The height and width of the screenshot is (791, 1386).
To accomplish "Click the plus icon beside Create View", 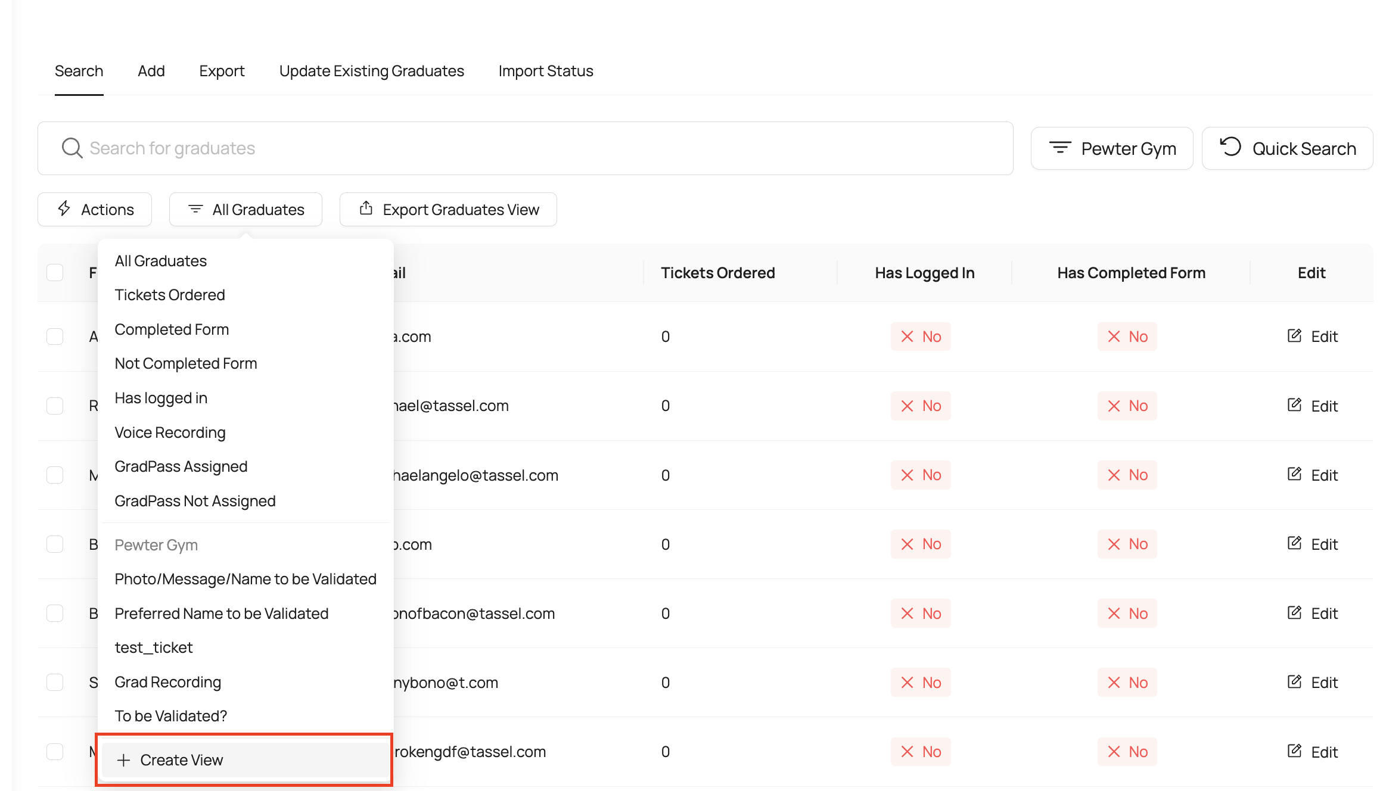I will pyautogui.click(x=123, y=760).
